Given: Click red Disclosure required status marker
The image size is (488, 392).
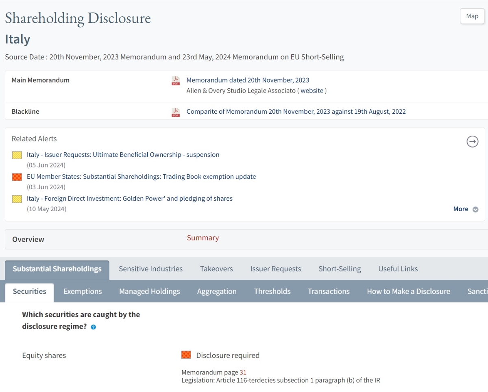Looking at the screenshot, I should tap(186, 355).
